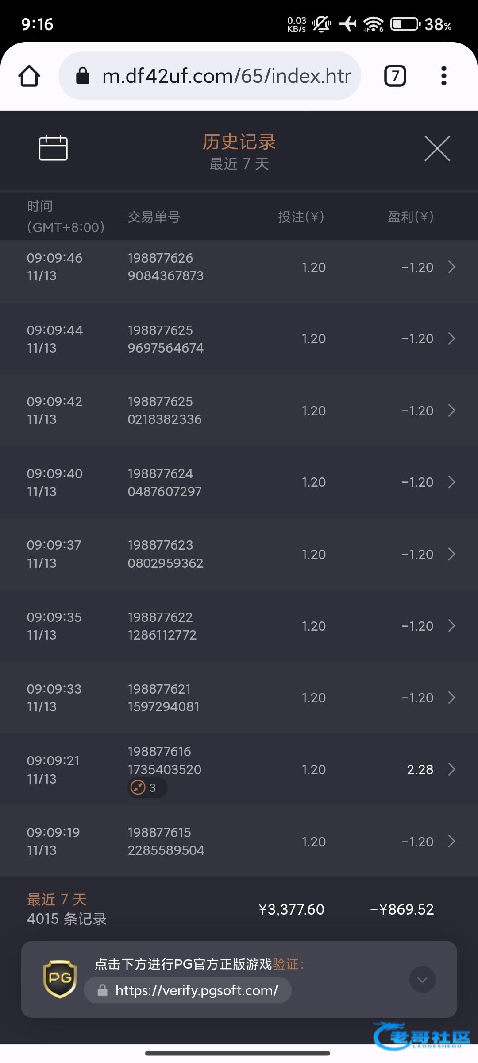Image resolution: width=478 pixels, height=1063 pixels.
Task: Select the 09:09:37 bet record row
Action: tap(239, 554)
